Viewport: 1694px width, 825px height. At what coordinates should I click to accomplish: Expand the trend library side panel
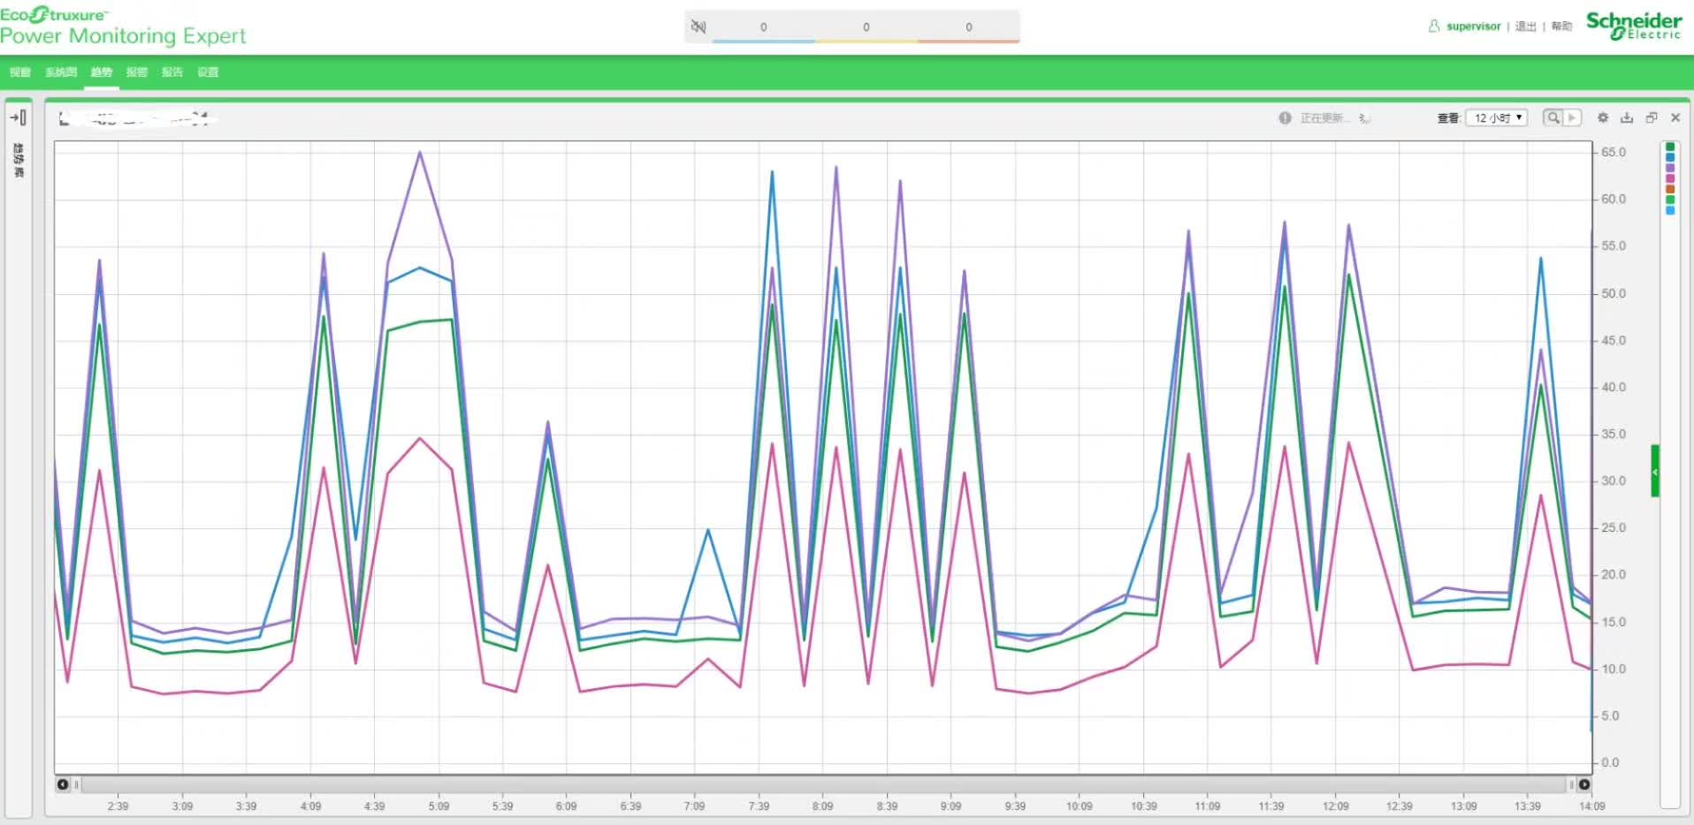click(18, 117)
